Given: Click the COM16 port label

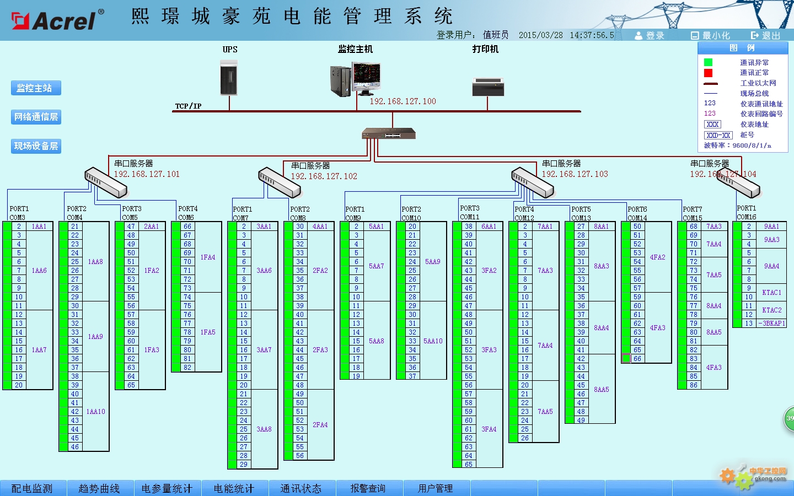Looking at the screenshot, I should click(x=747, y=217).
